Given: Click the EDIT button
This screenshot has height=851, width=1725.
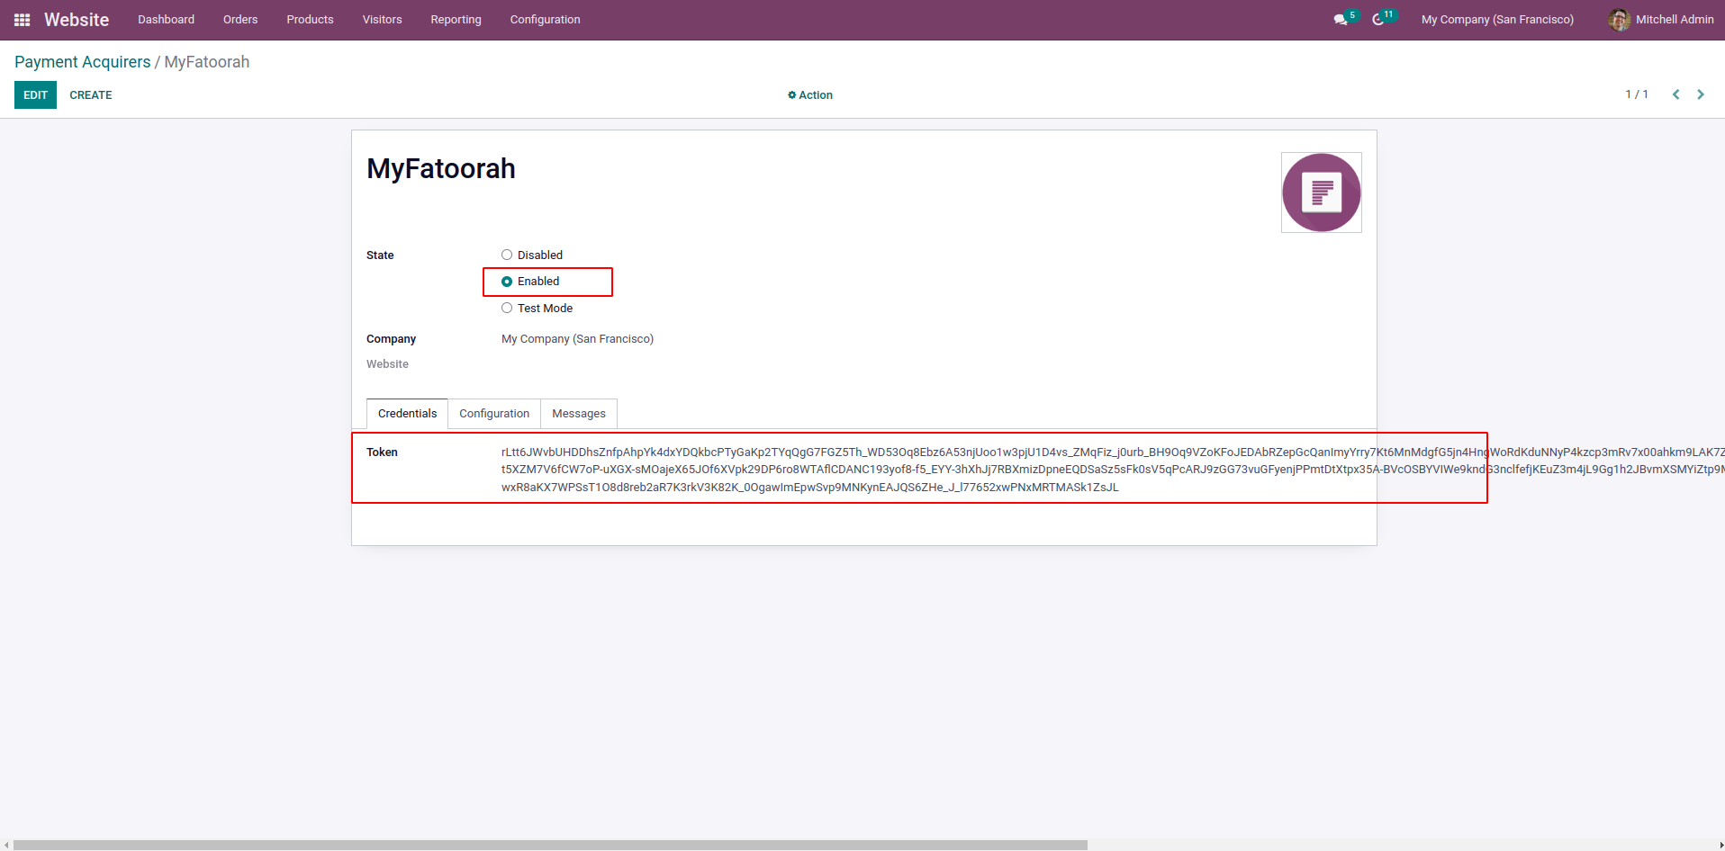Looking at the screenshot, I should [35, 95].
